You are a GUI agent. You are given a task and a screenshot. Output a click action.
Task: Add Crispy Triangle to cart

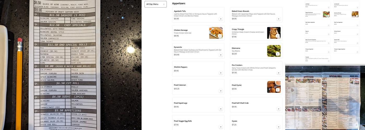(x=278, y=36)
